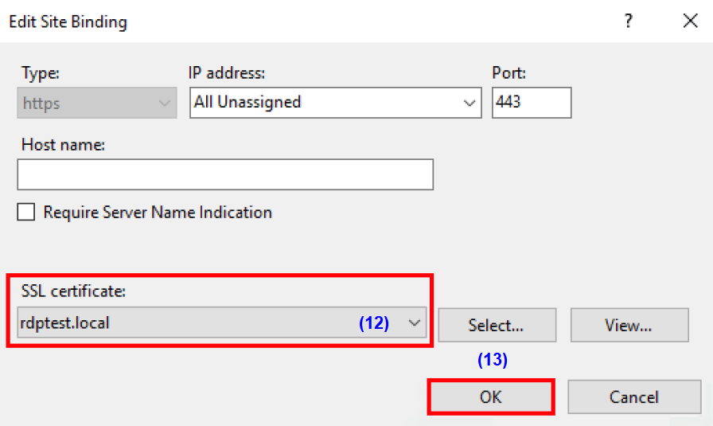
Task: Open the https Type dropdown
Action: pyautogui.click(x=97, y=103)
